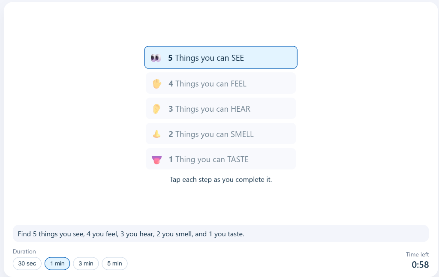439x277 pixels.
Task: Mark '5 Things you can SEE' complete
Action: 221,57
